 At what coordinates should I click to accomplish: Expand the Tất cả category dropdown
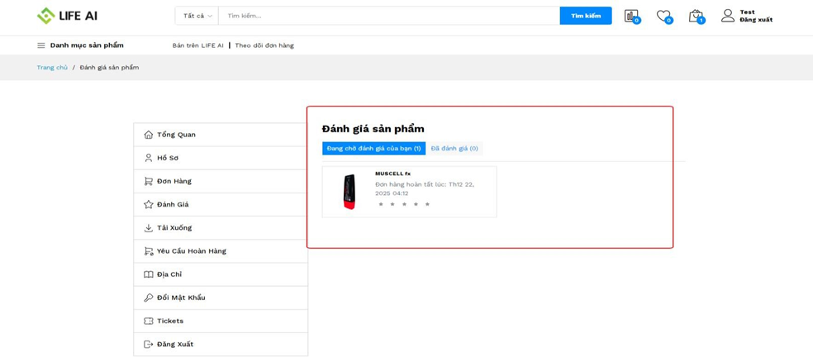coord(197,16)
